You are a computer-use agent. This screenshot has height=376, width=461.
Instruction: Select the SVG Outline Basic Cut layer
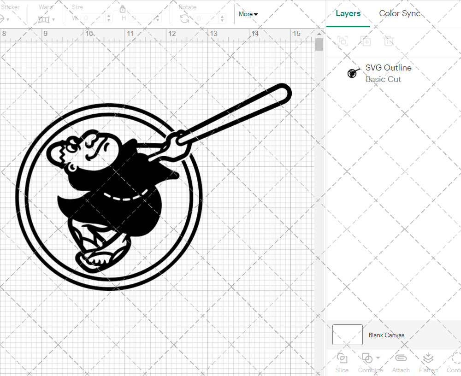[x=389, y=73]
